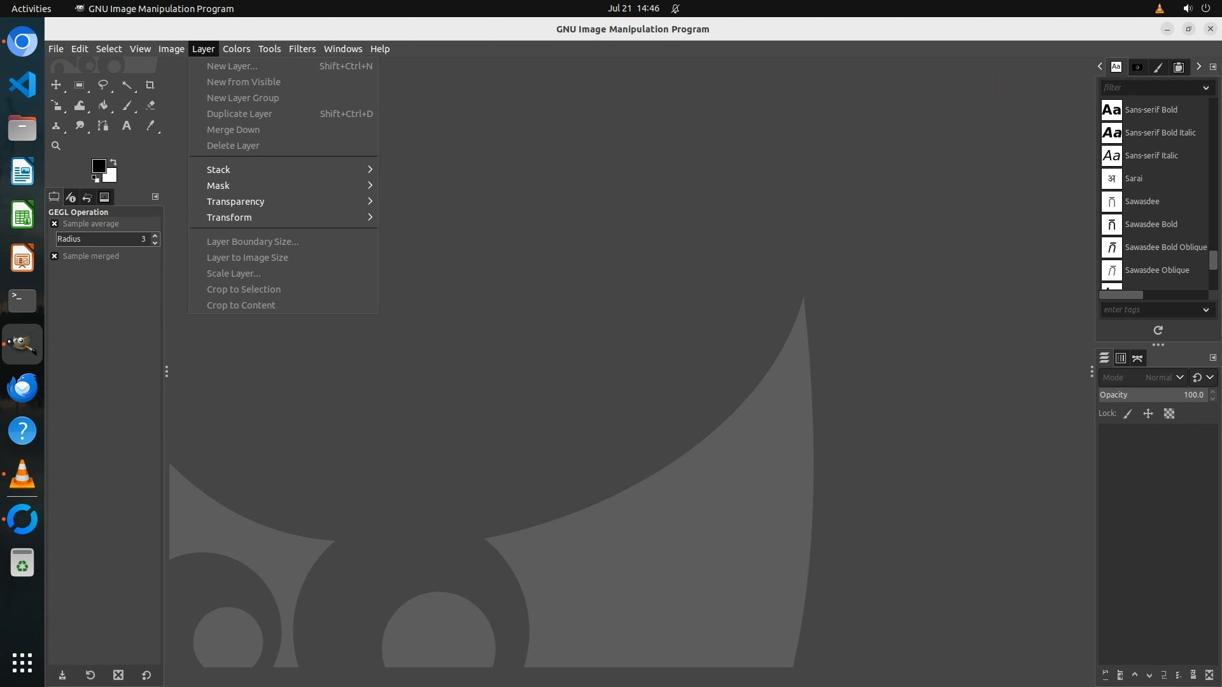Screen dimensions: 1222x687
Task: Open the font filter dropdown arrow
Action: 1205,88
